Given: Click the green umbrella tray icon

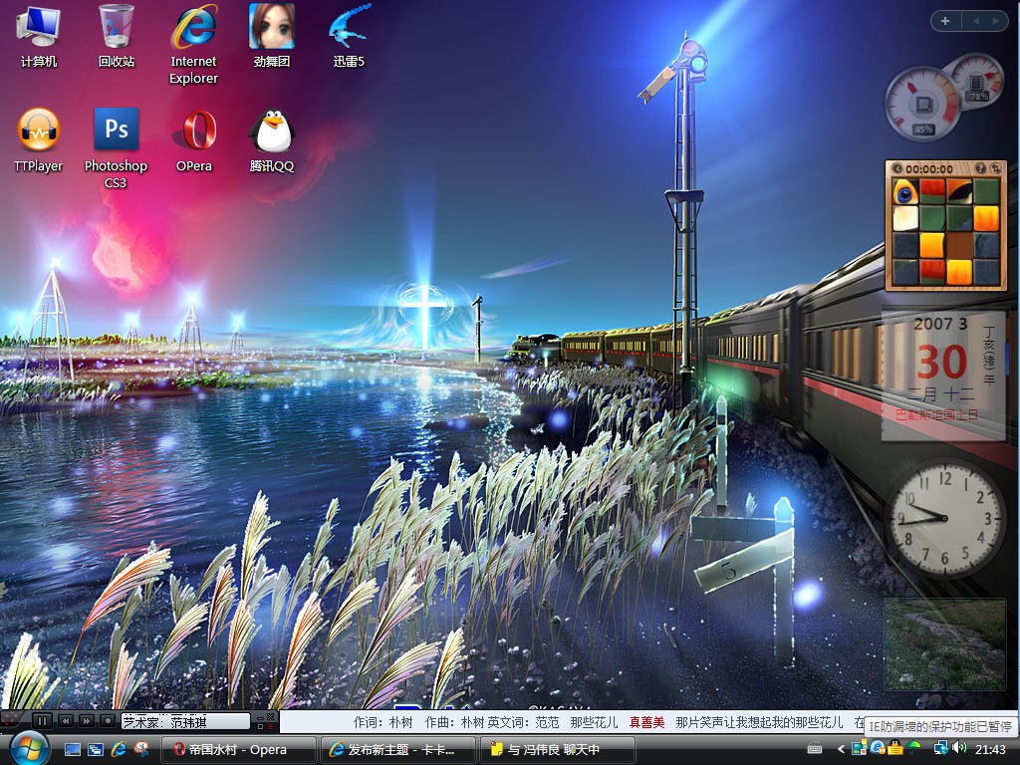Looking at the screenshot, I should pyautogui.click(x=912, y=748).
